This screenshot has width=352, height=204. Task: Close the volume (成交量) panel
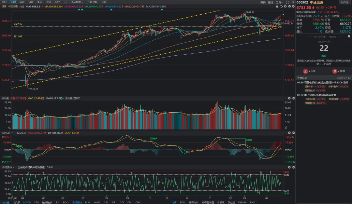(289, 98)
